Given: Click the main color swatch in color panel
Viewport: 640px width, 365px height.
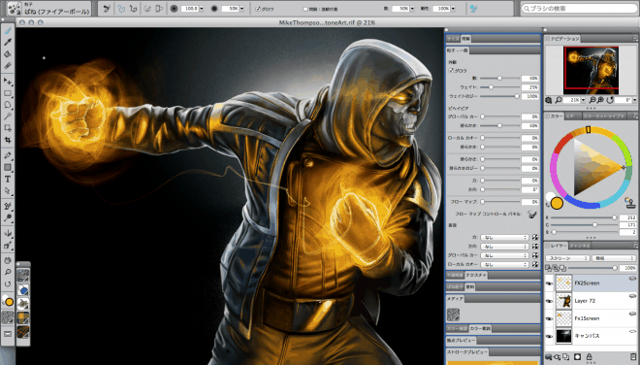Looking at the screenshot, I should tap(557, 203).
